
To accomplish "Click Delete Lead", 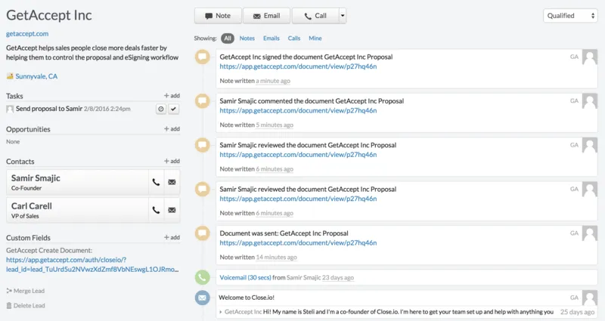I will (26, 306).
